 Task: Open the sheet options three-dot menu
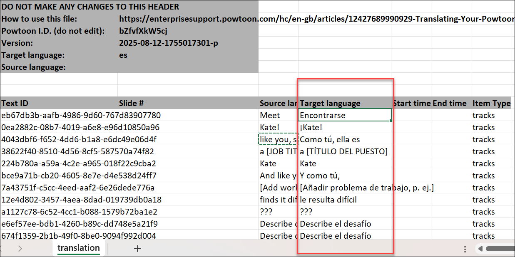coord(465,248)
